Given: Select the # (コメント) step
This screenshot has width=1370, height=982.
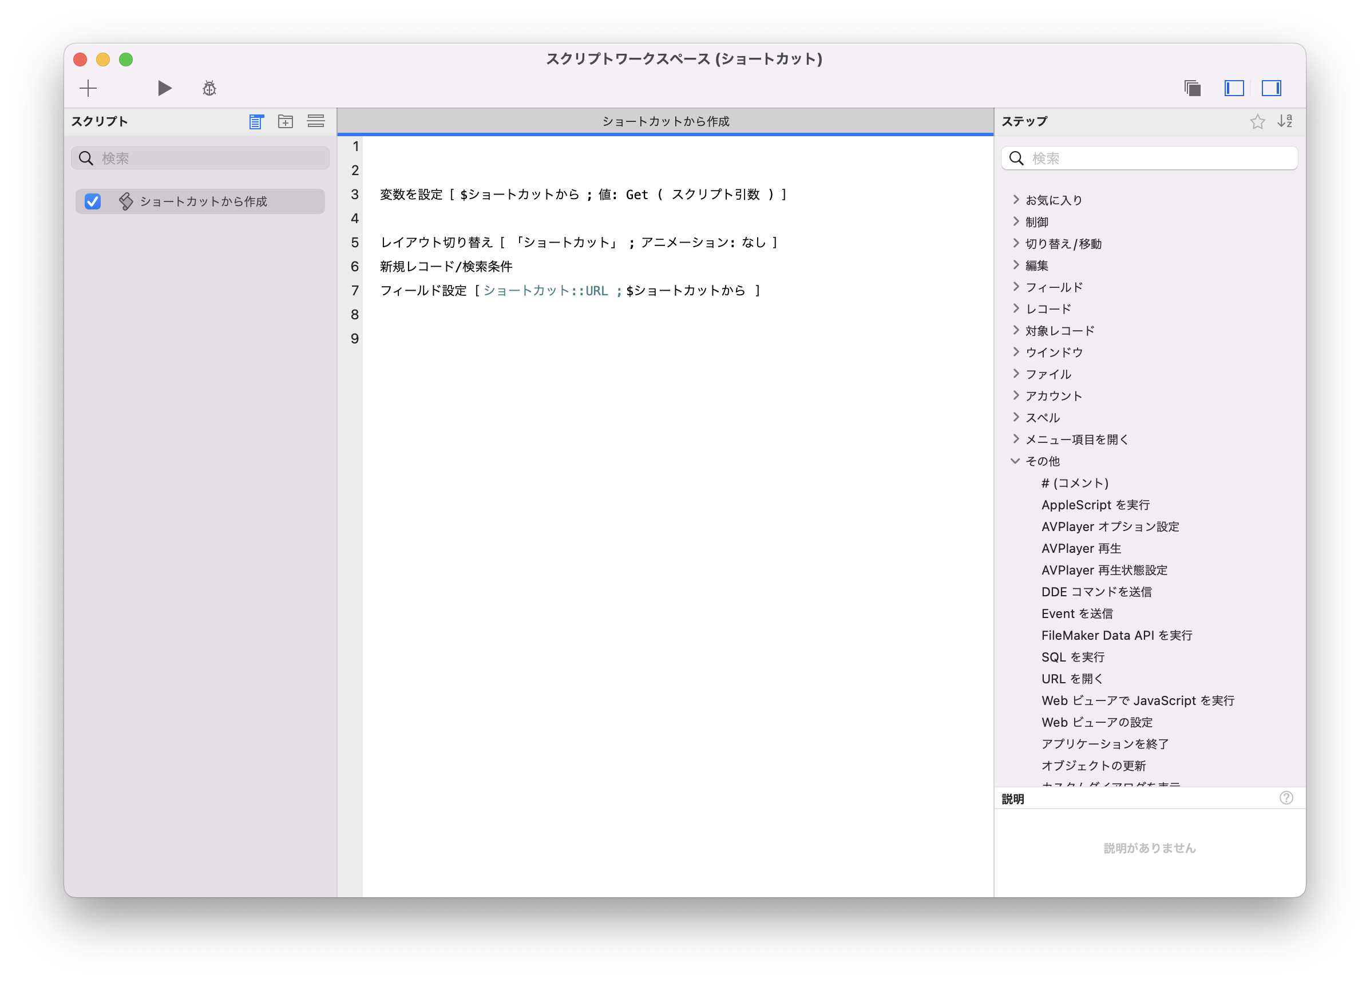Looking at the screenshot, I should (x=1075, y=482).
